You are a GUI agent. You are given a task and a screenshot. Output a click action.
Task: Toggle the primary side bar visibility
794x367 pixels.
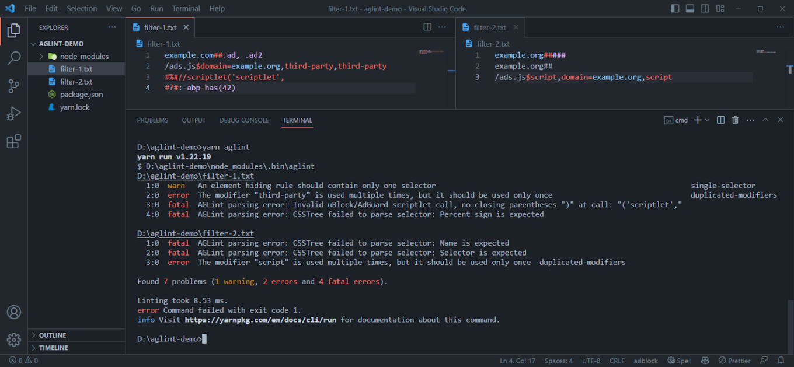675,9
